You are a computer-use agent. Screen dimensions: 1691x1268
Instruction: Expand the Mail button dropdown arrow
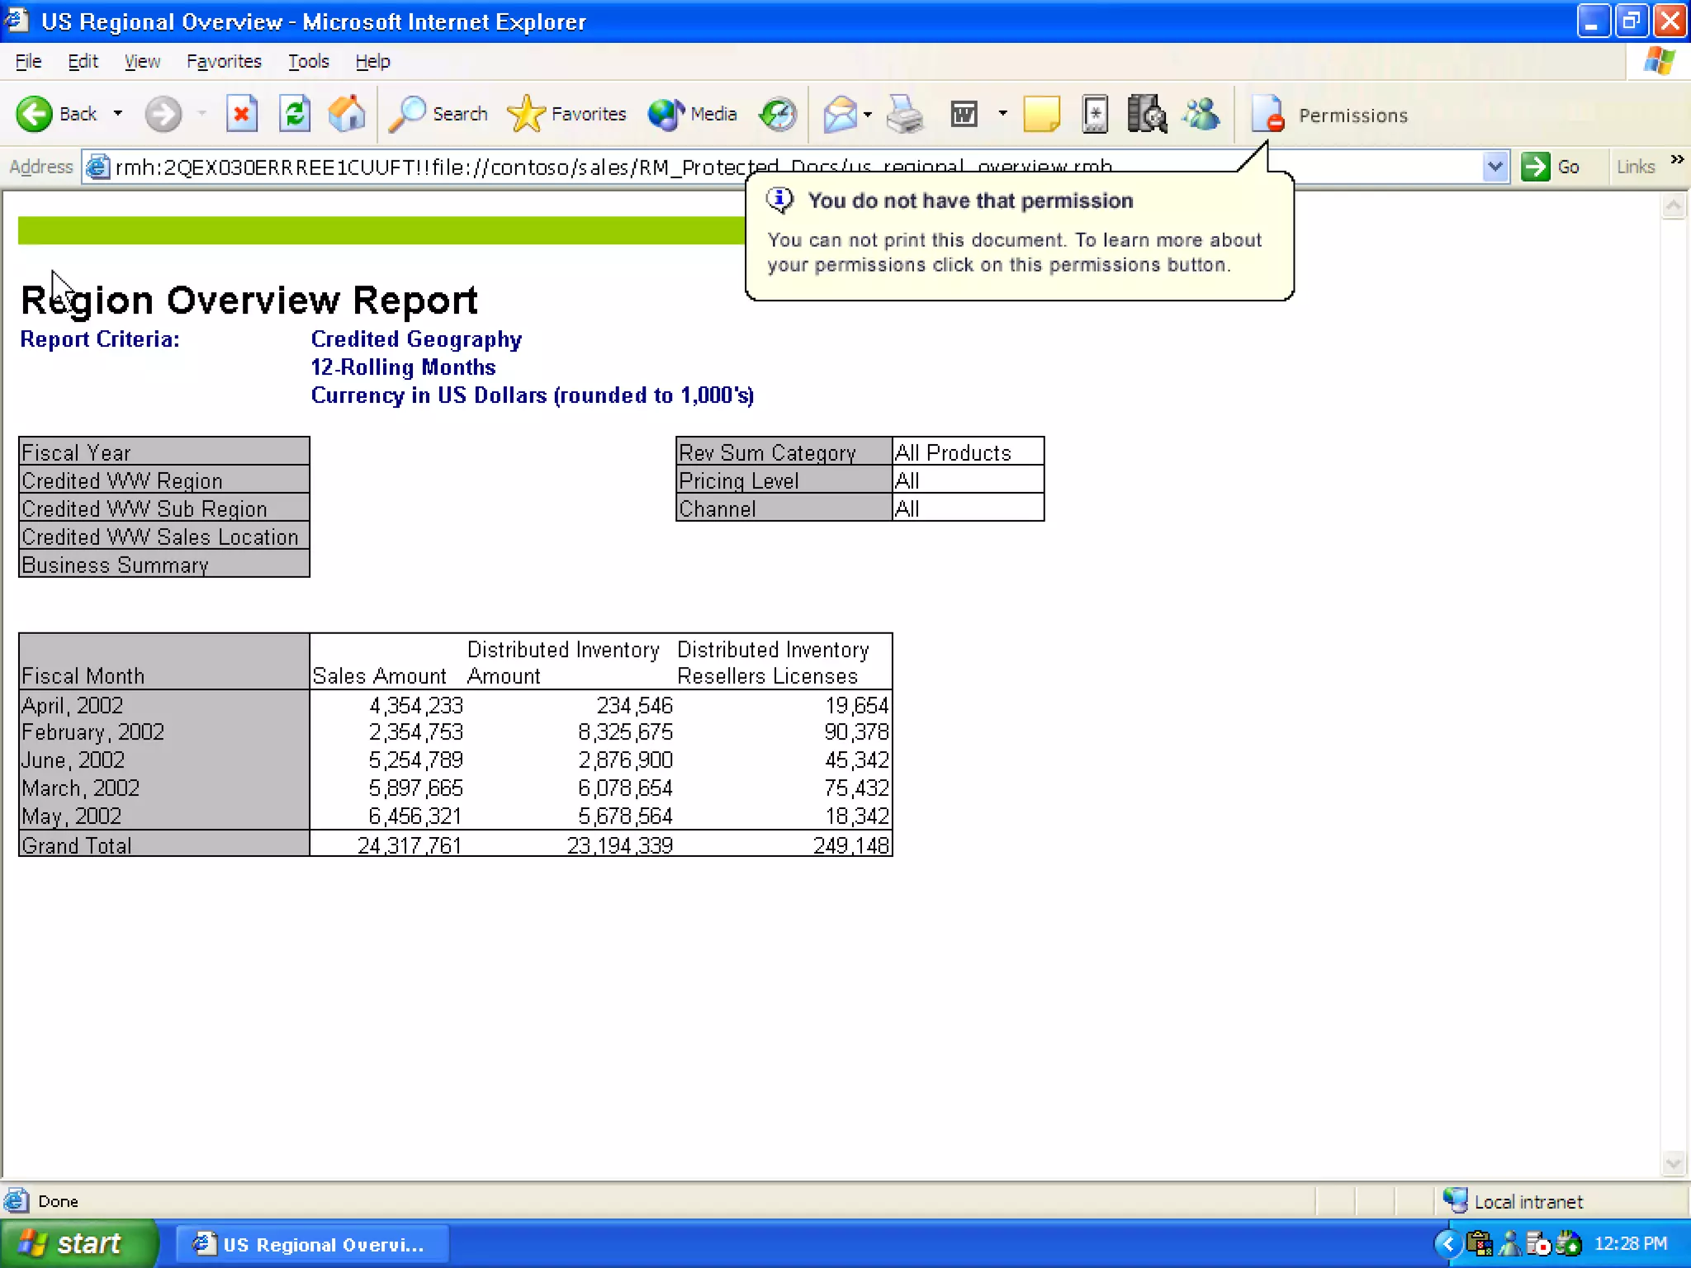click(x=868, y=114)
